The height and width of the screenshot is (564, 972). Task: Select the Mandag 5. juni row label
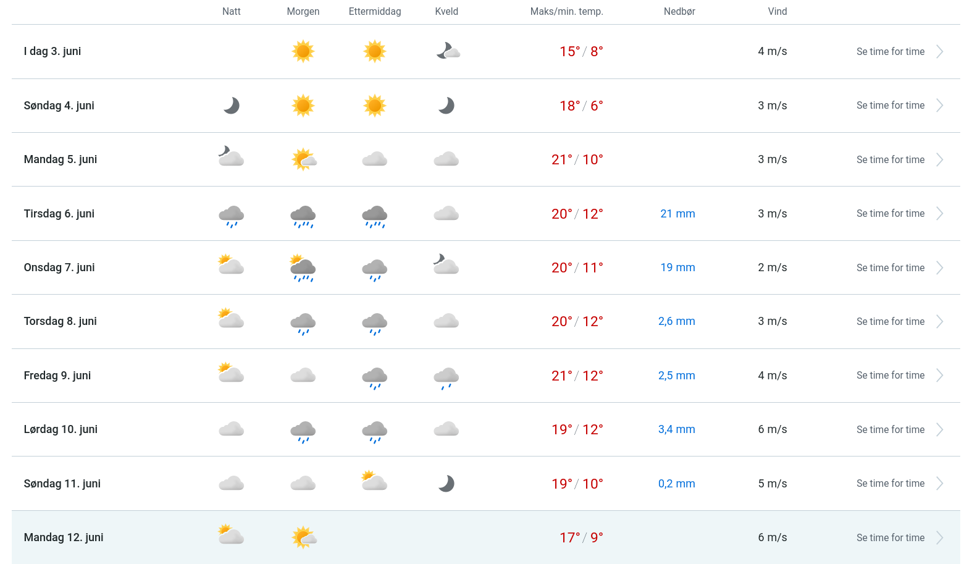[61, 159]
